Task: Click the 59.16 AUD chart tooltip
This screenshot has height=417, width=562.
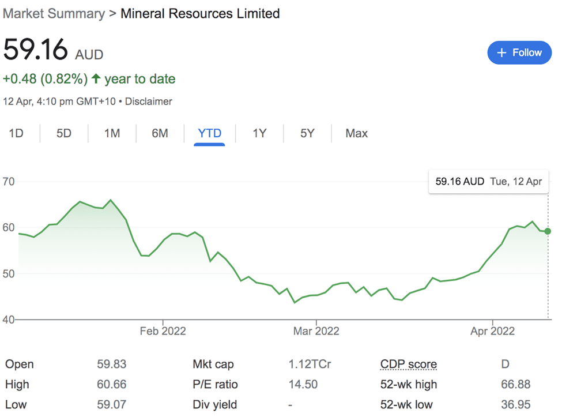Action: 489,182
